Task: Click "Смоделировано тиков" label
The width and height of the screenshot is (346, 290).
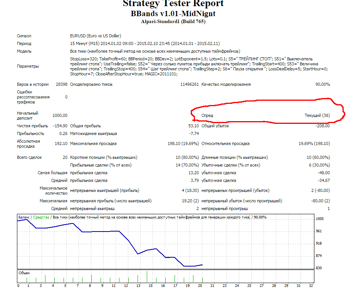Action: (91, 84)
